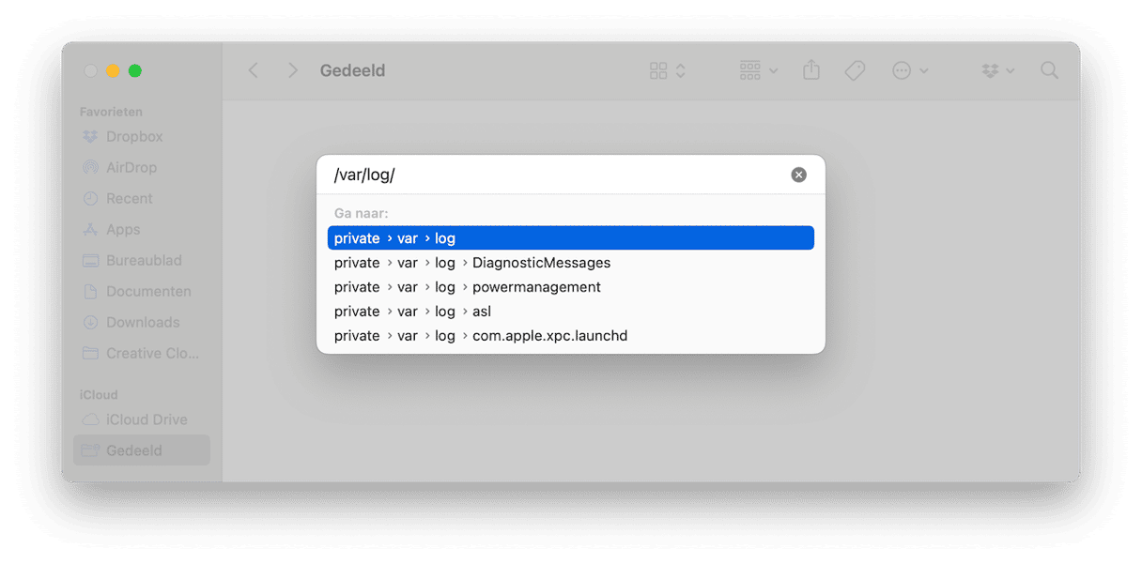Viewport: 1142px width, 564px height.
Task: Switch view using the icon grid button
Action: [x=667, y=70]
